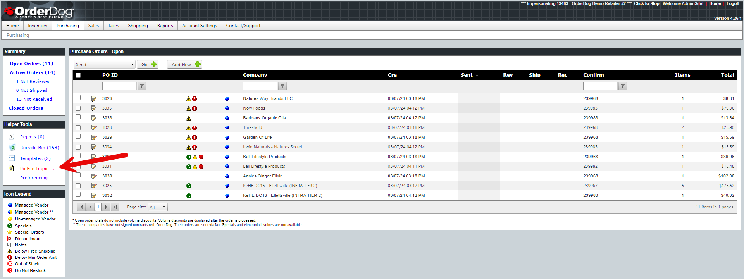Open the Send action dropdown

(x=105, y=64)
